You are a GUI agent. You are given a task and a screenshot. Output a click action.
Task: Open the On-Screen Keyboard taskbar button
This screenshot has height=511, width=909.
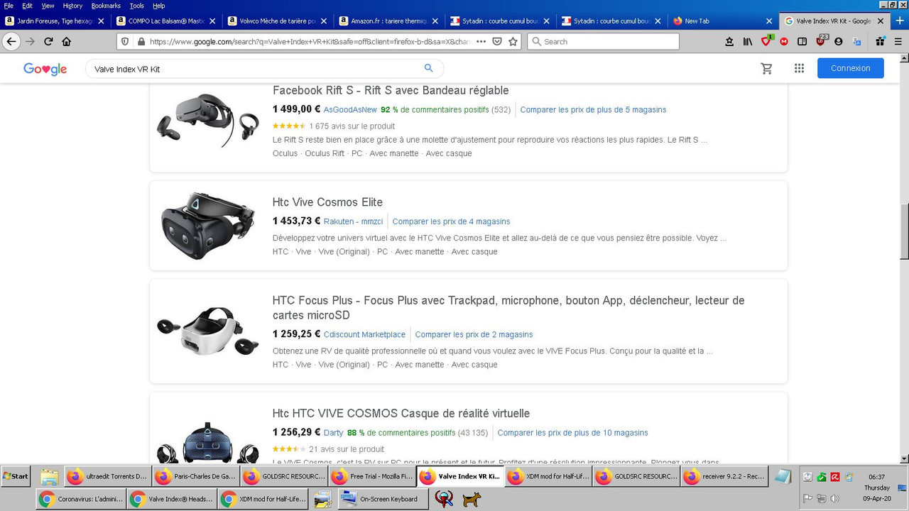point(383,499)
